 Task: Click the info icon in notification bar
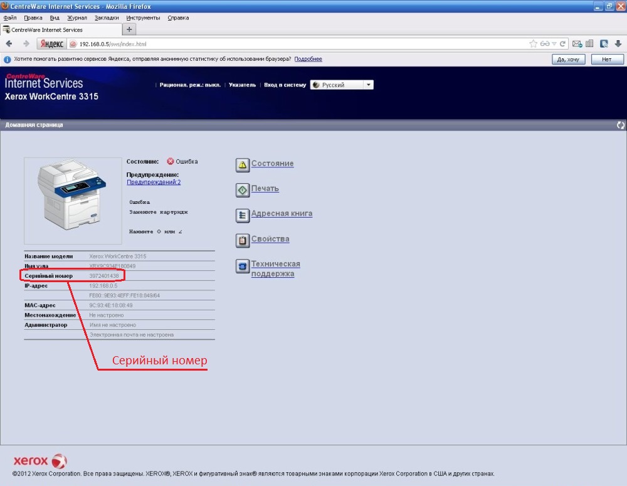tap(7, 59)
